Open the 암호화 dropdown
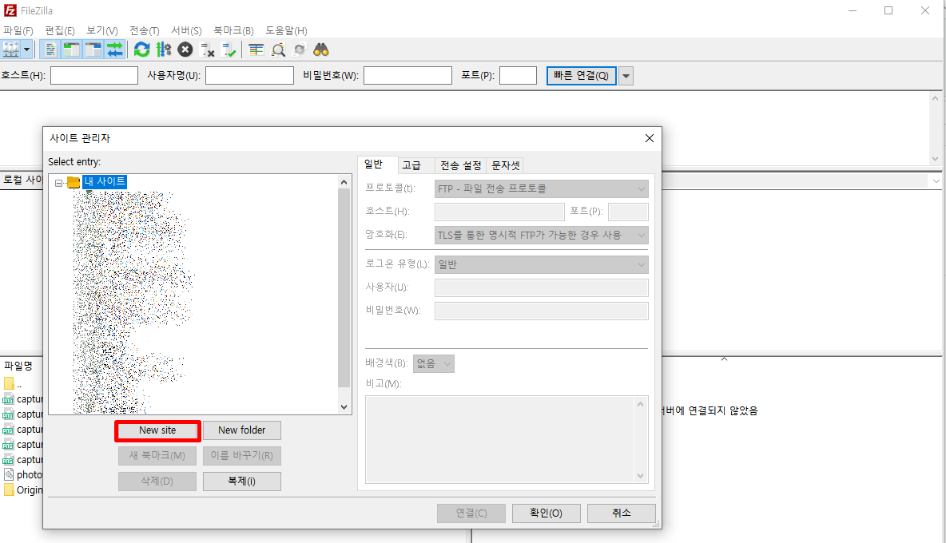Viewport: 946px width, 543px height. point(541,235)
